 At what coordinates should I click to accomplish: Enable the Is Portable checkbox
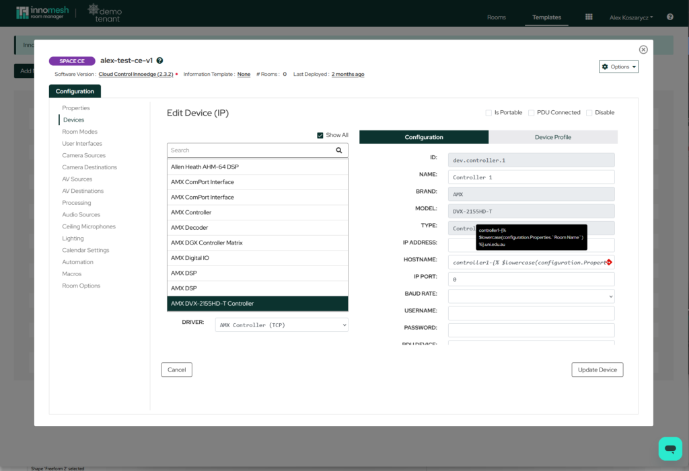[489, 113]
